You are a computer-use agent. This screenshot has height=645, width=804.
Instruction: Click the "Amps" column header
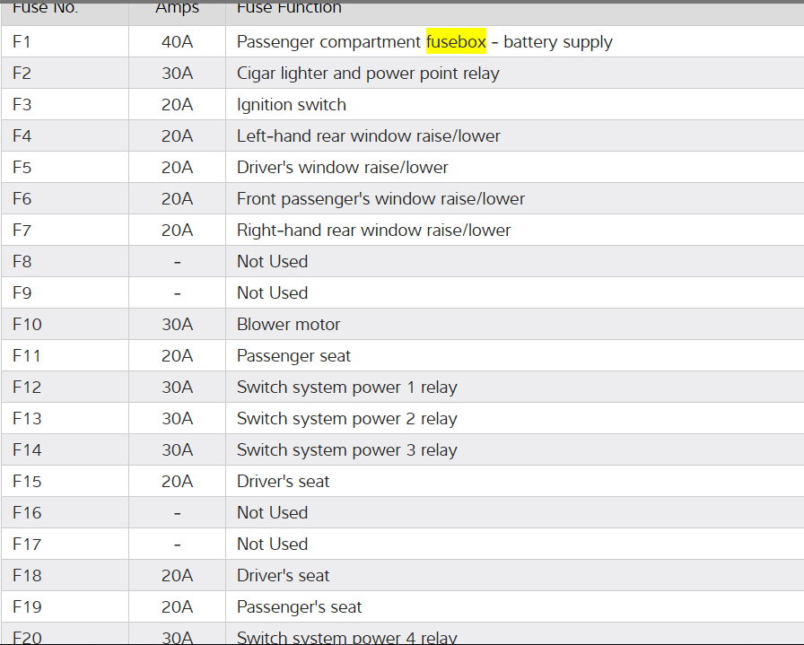177,8
